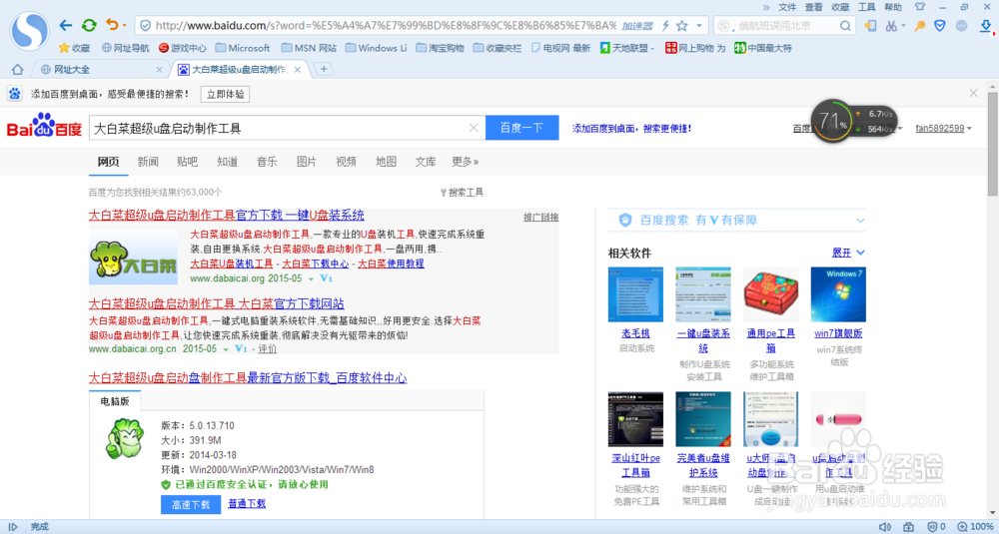Open the scissors screenshot tool
Screen dimensions: 999x534
click(x=891, y=26)
